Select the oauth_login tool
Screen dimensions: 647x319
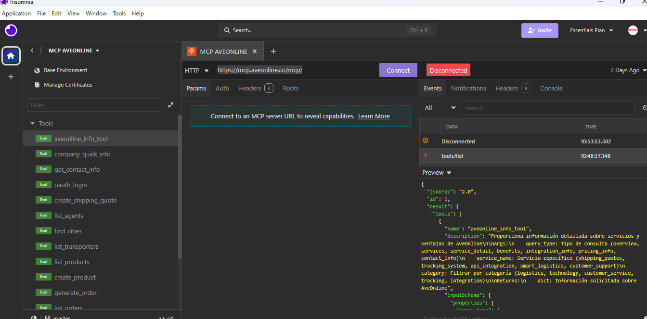[x=101, y=185]
